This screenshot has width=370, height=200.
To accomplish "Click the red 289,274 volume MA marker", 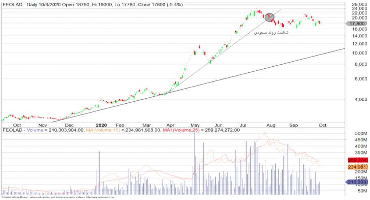I will pos(358,160).
